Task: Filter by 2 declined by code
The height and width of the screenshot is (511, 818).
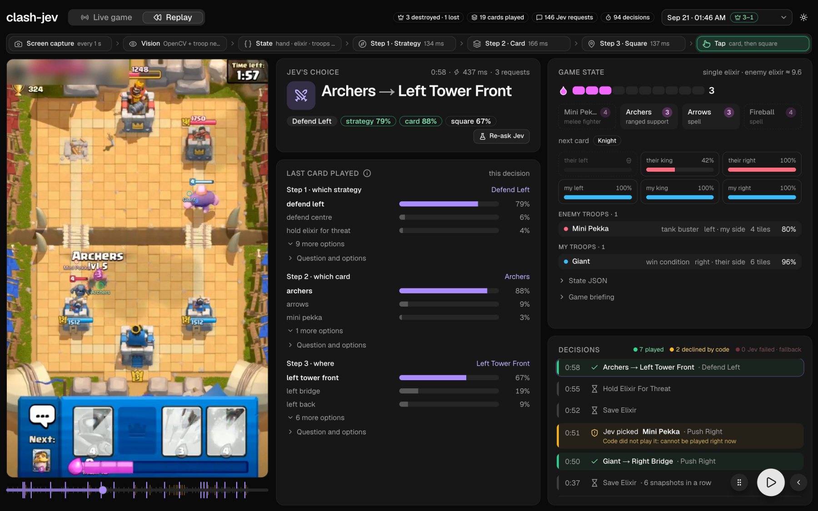Action: click(699, 349)
